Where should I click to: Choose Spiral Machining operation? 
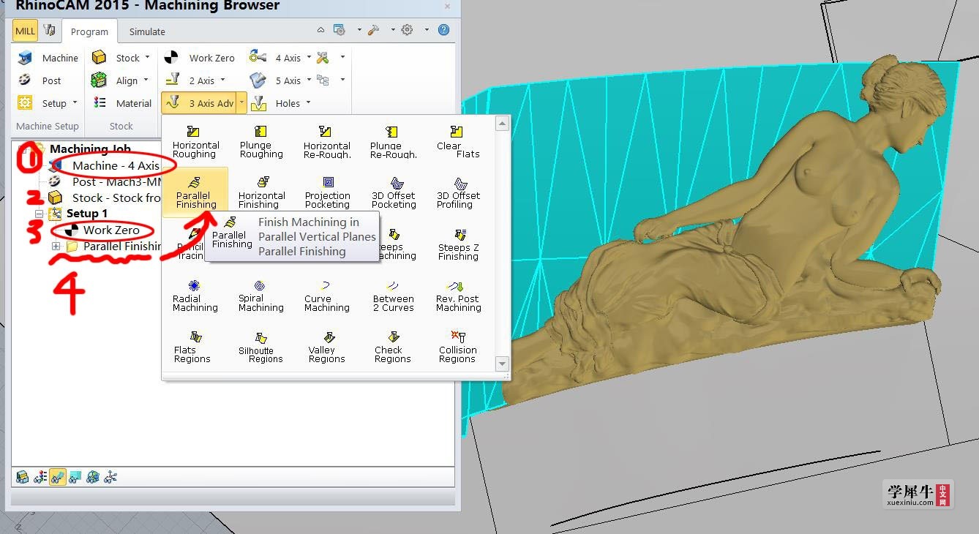260,296
